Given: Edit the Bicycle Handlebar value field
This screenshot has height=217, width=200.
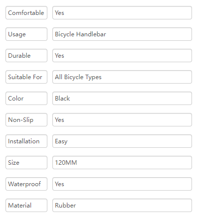Looking at the screenshot, I should (x=122, y=34).
